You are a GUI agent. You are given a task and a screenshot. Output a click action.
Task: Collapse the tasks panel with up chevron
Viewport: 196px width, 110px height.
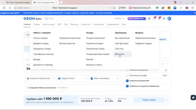pyautogui.click(x=163, y=64)
